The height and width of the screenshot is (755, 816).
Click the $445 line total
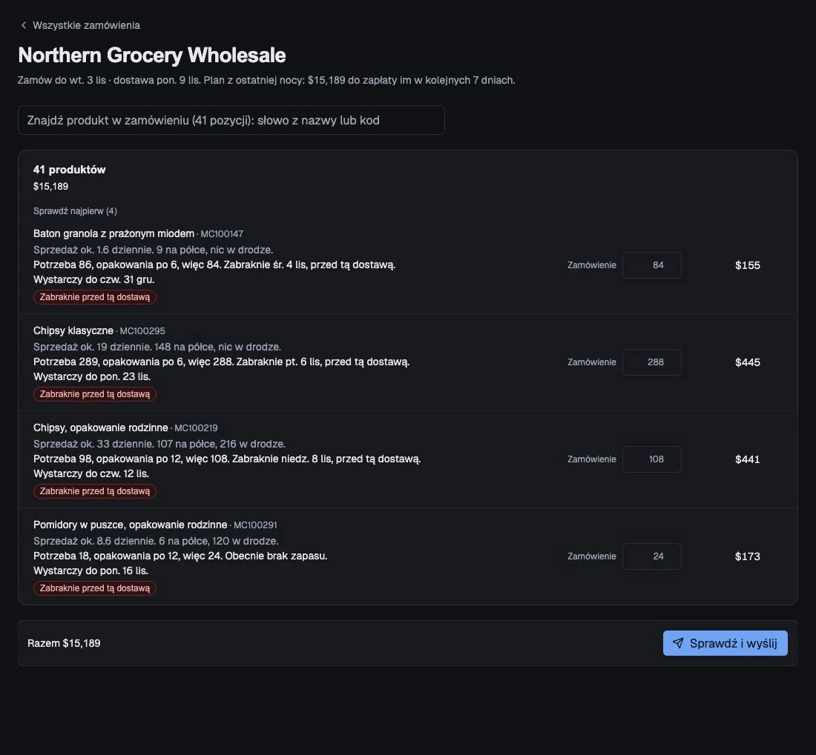(747, 363)
